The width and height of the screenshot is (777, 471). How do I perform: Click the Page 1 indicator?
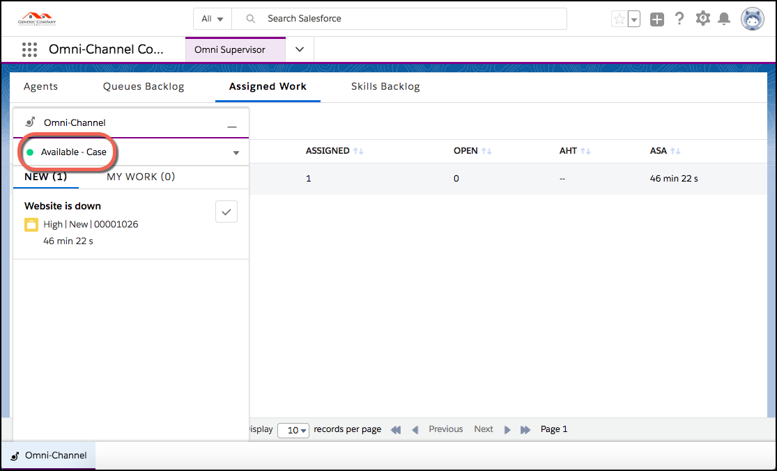554,429
